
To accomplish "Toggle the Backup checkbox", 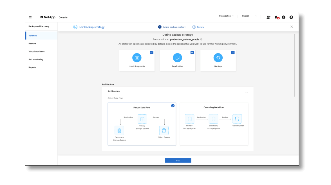I will point(233,52).
